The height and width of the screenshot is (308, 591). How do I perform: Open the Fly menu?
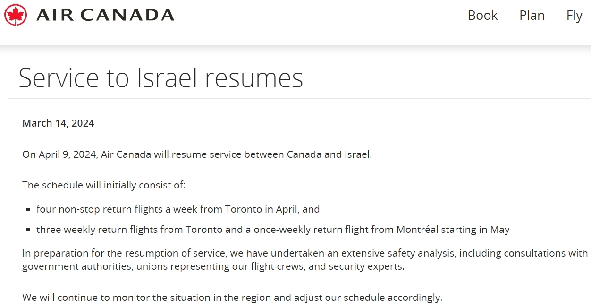(x=574, y=16)
